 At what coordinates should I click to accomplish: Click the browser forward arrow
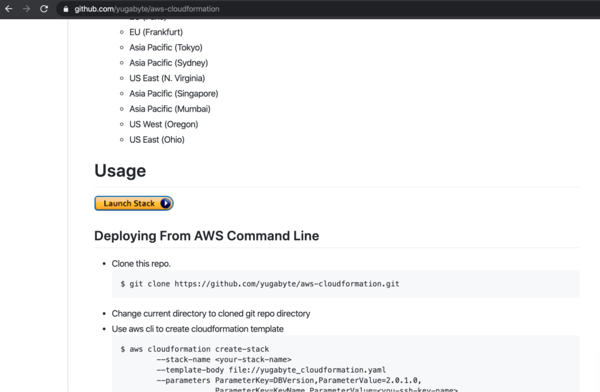pyautogui.click(x=26, y=9)
